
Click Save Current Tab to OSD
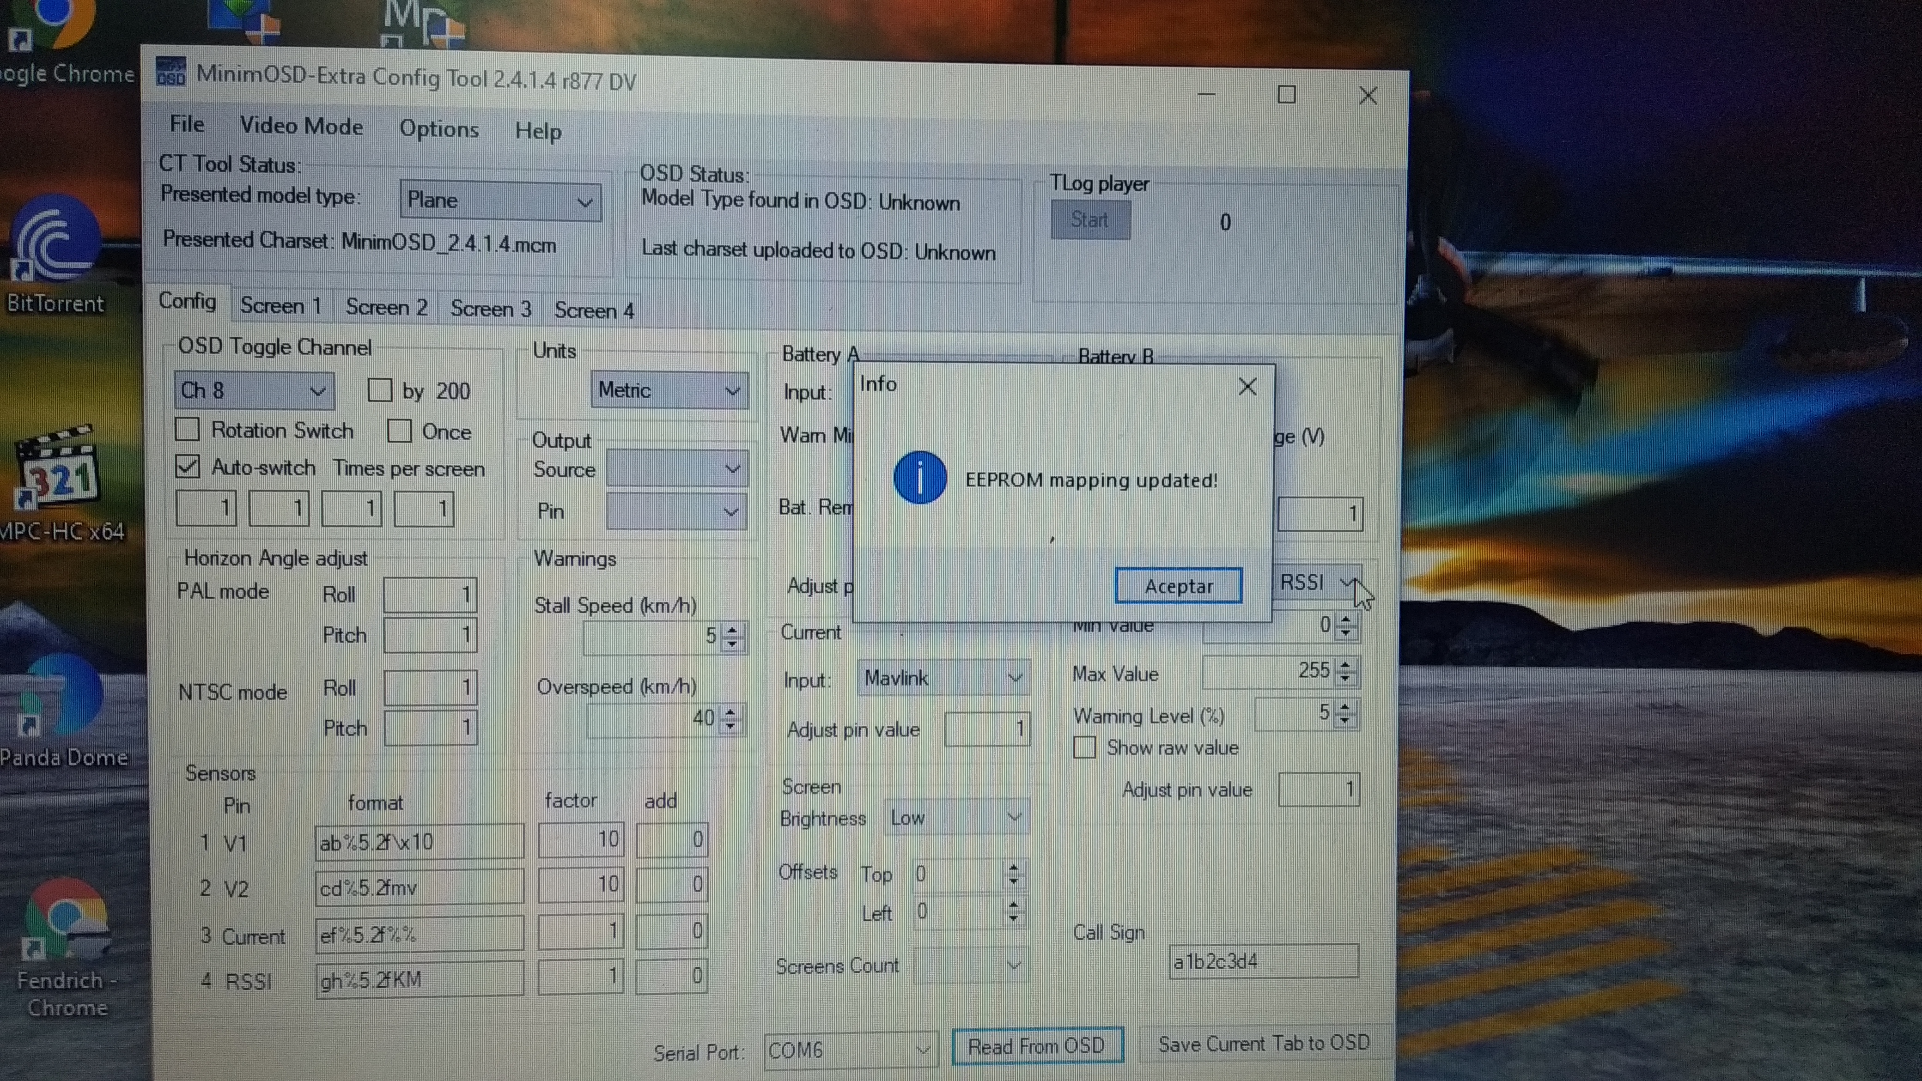tap(1264, 1043)
